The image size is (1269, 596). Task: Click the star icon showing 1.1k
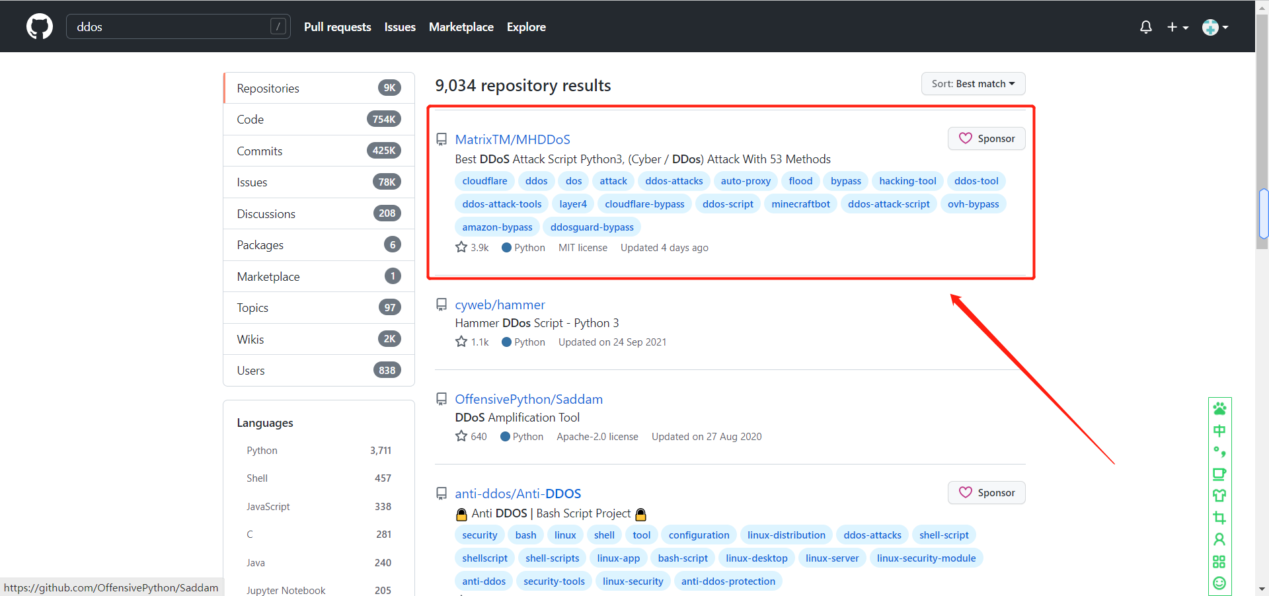click(461, 342)
